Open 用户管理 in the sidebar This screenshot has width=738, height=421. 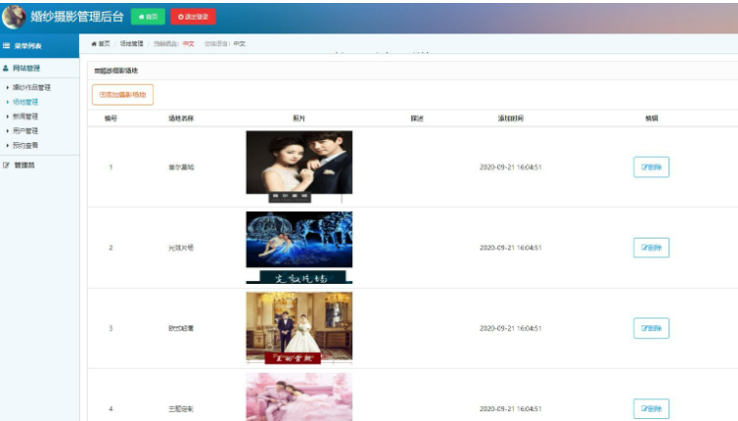coord(26,131)
